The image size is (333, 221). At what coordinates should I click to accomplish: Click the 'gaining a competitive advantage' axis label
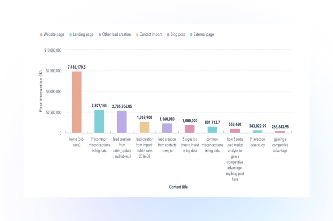click(280, 145)
